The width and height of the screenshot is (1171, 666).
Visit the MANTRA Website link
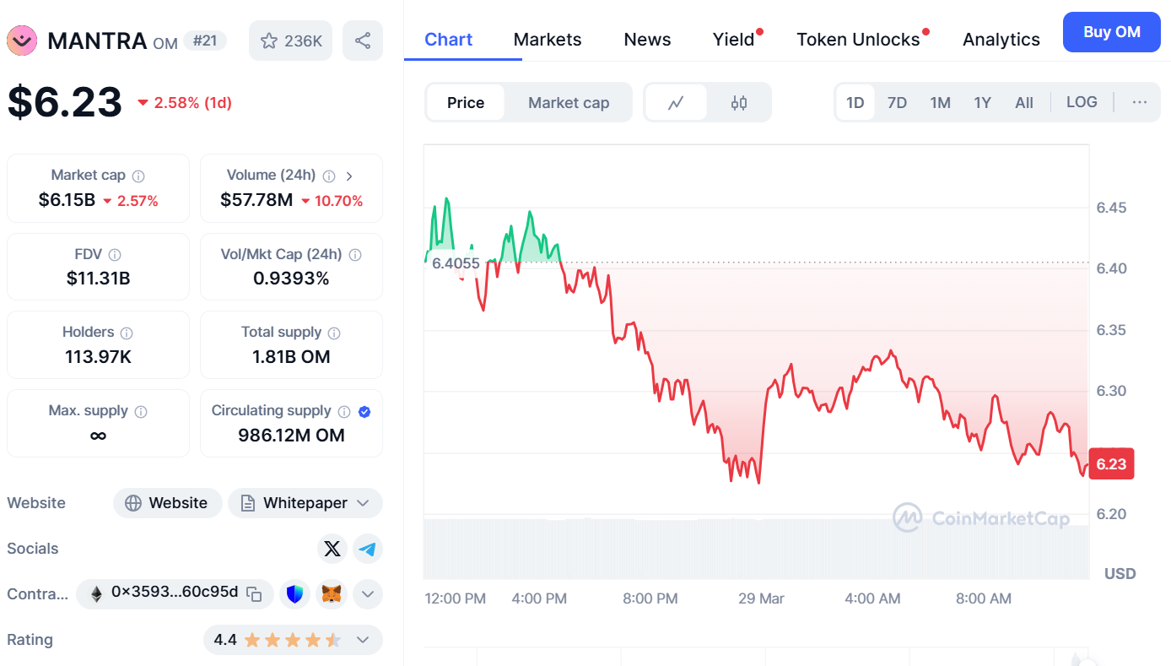167,503
